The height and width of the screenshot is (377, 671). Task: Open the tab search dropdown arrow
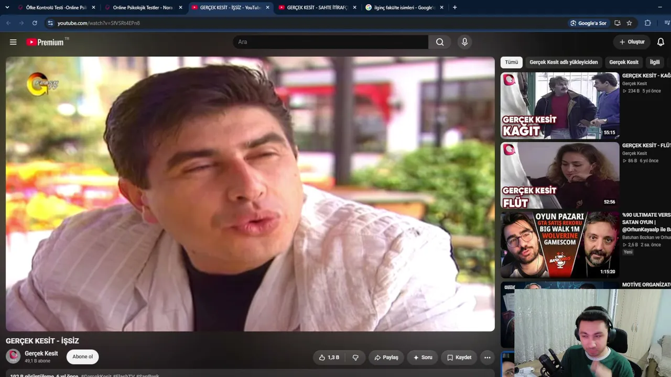[7, 7]
